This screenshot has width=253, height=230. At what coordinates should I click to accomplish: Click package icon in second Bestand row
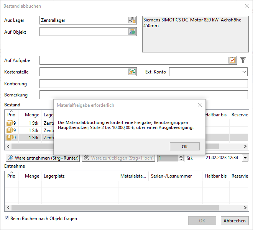coord(10,130)
